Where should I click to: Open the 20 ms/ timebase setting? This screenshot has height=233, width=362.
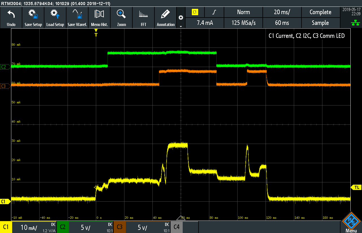(x=282, y=12)
